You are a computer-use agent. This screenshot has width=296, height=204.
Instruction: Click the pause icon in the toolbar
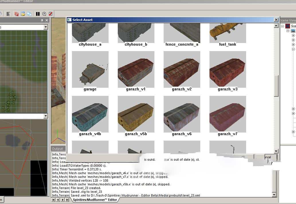tap(38, 14)
